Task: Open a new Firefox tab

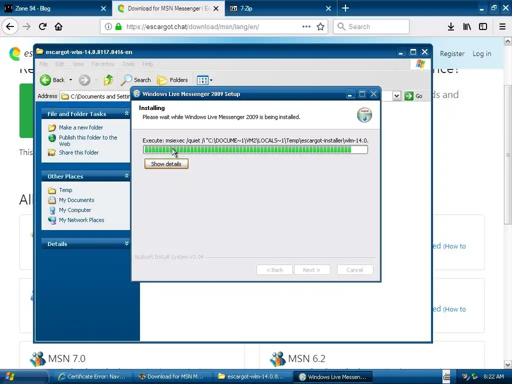Action: point(345,8)
